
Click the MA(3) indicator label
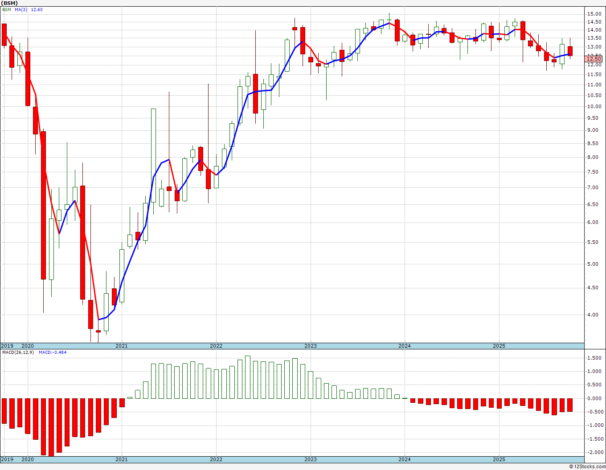20,9
